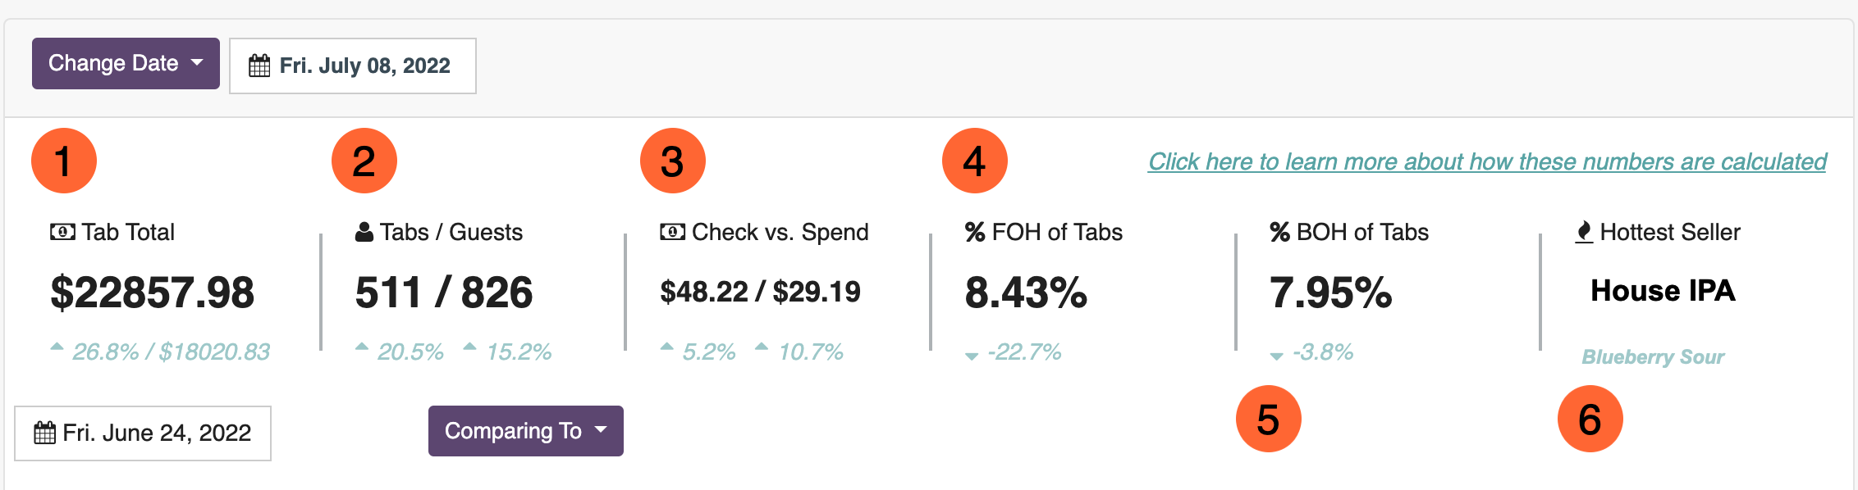Click the $22857.98 tab total value
The image size is (1858, 490).
click(153, 293)
